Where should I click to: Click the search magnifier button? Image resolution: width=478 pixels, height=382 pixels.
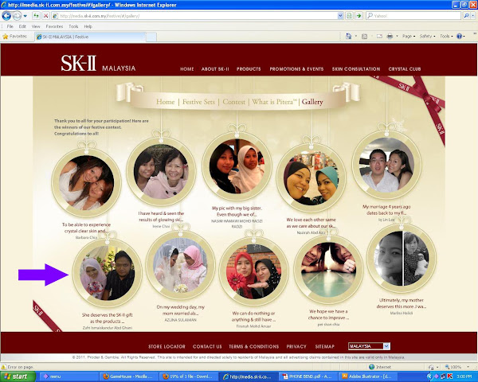click(x=466, y=16)
